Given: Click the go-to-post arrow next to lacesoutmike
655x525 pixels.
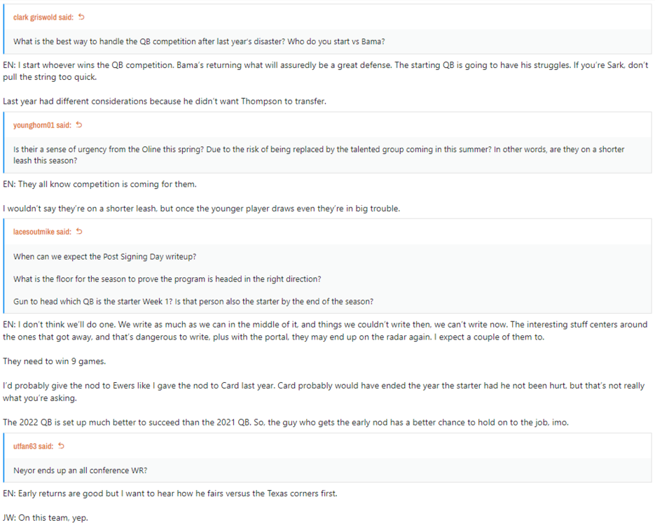Looking at the screenshot, I should (x=80, y=232).
